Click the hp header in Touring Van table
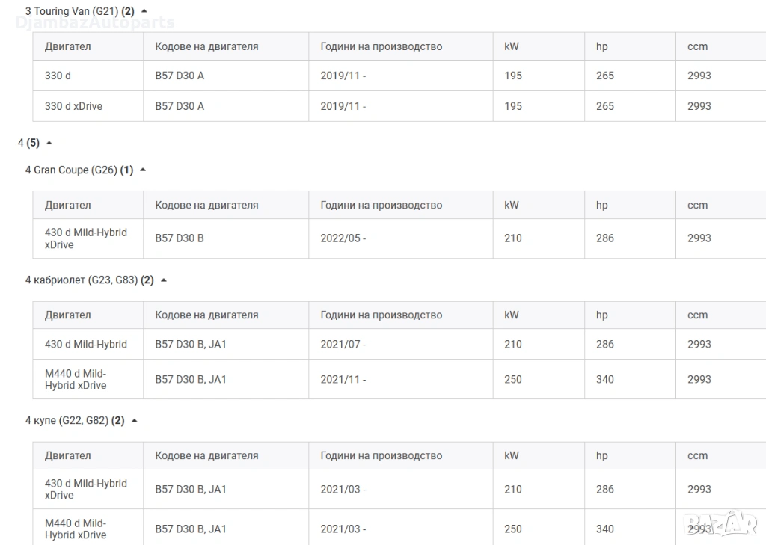This screenshot has width=766, height=545. pos(602,46)
